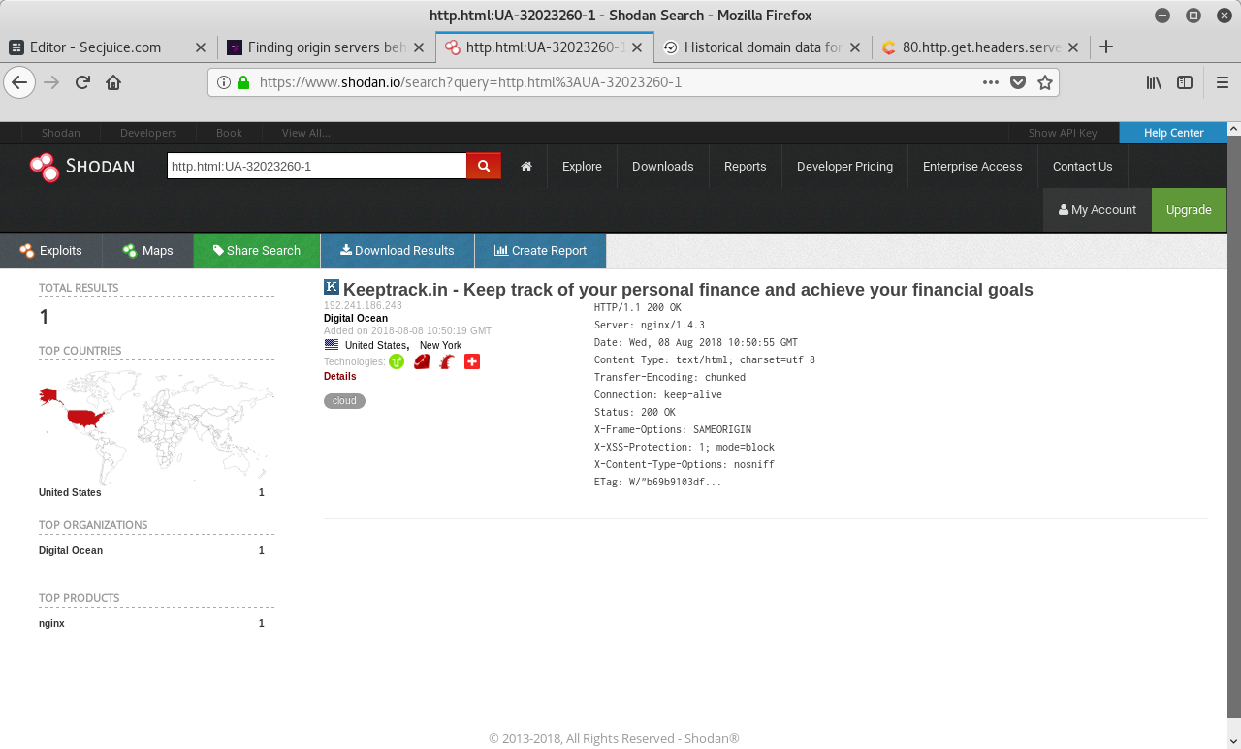Click the Download Results button

pos(397,250)
